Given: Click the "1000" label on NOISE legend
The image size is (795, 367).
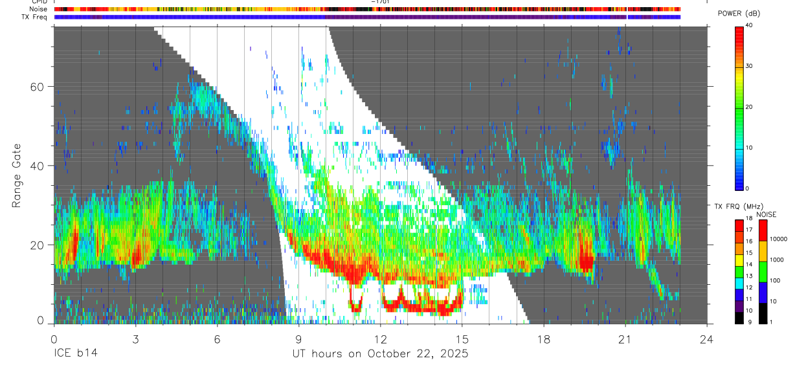Looking at the screenshot, I should [777, 260].
